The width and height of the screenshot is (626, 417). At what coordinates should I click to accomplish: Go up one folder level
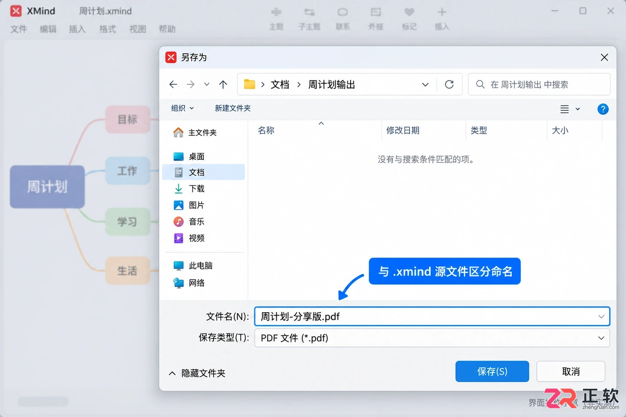(x=223, y=84)
